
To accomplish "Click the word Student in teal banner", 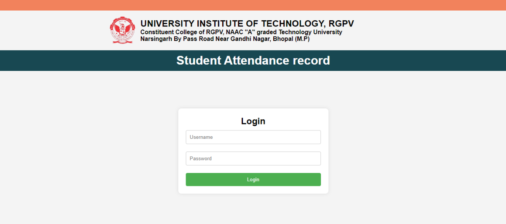I will point(199,60).
